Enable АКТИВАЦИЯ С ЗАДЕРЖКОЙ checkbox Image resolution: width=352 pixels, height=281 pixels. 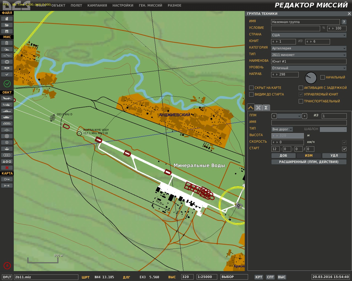tap(301, 88)
